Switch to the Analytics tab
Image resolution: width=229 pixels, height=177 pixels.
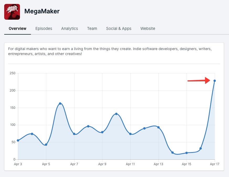(70, 29)
